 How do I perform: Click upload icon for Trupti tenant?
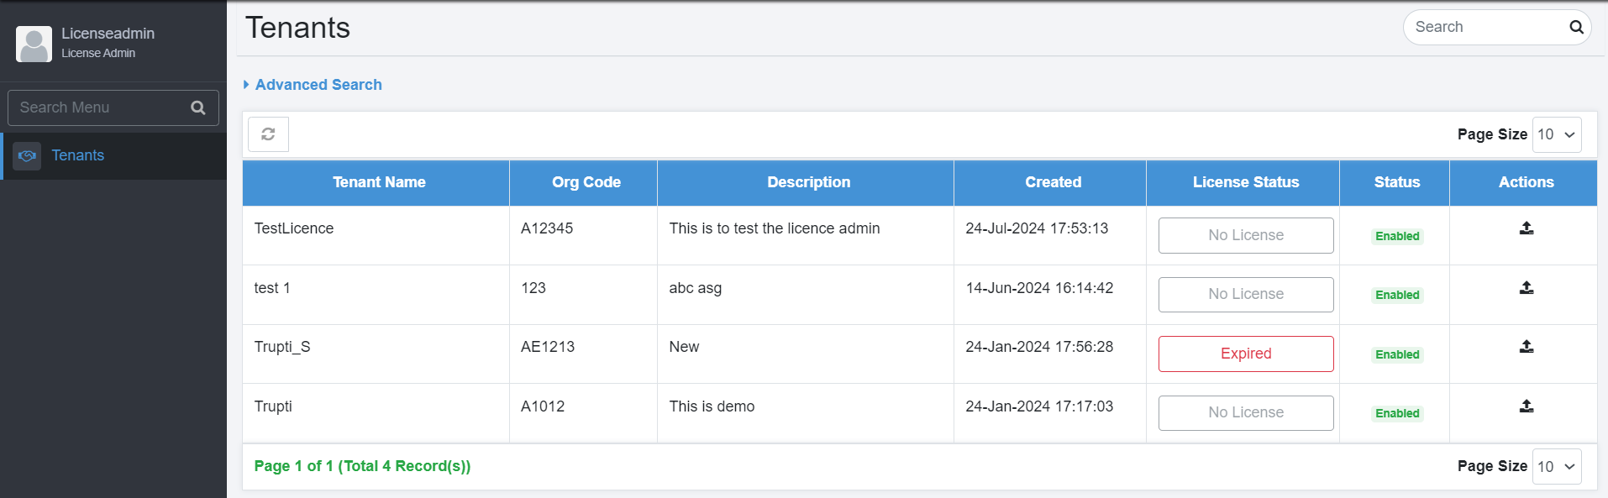(1527, 406)
